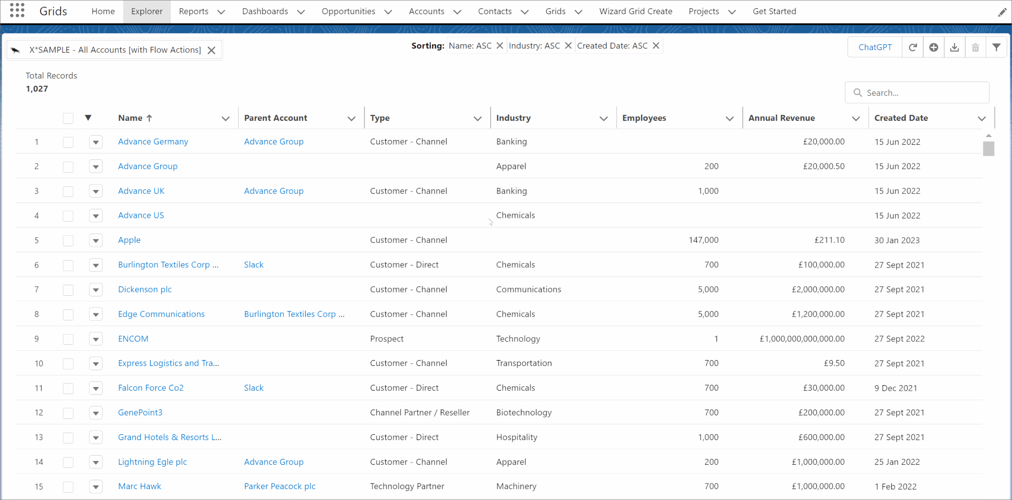Open the Parker Peacock plc parent link
This screenshot has width=1012, height=500.
(x=280, y=486)
